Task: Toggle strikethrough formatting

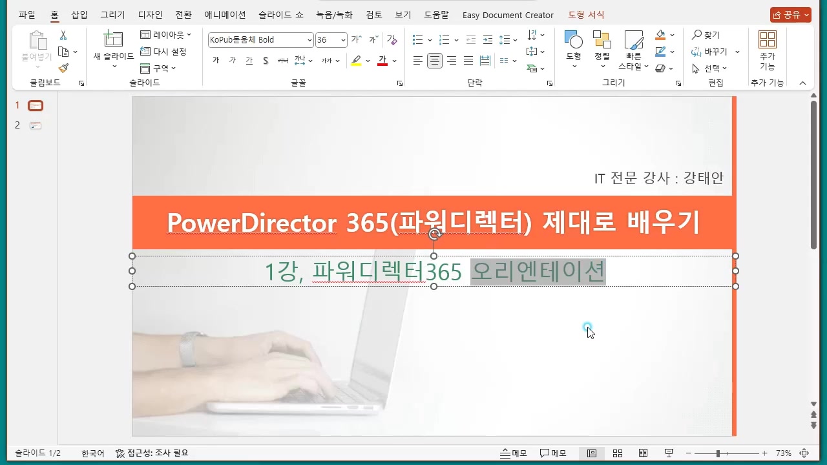Action: tap(282, 61)
